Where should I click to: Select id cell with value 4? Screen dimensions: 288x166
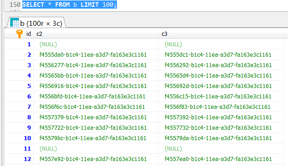click(19, 76)
